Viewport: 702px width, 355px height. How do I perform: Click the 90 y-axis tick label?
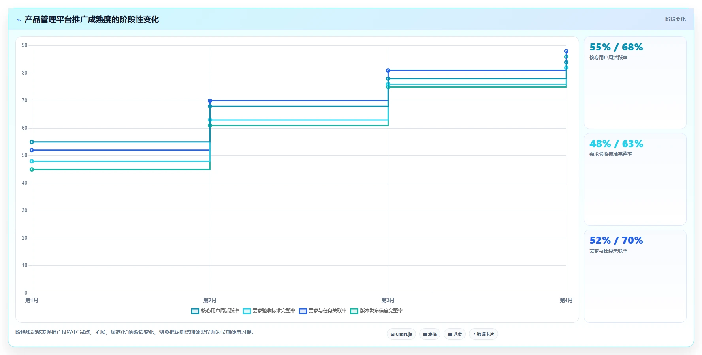(24, 45)
